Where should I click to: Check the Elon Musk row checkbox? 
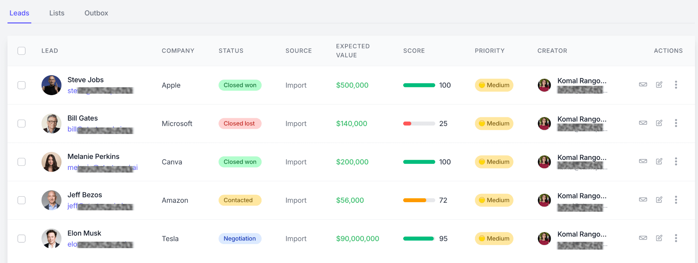(x=21, y=239)
